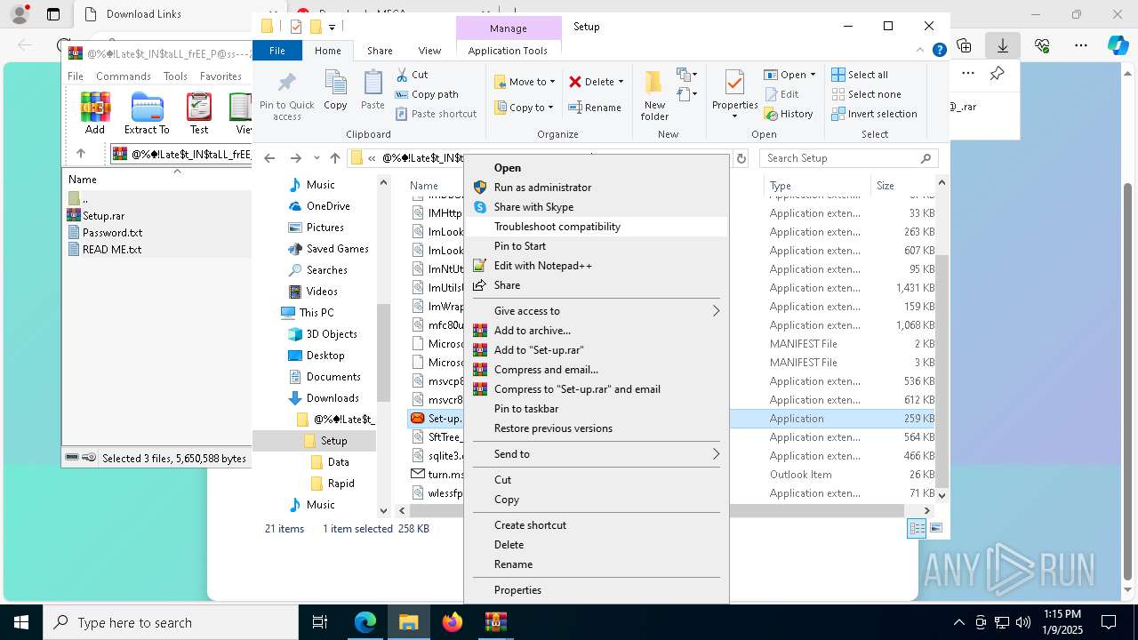Screen dimensions: 1138x640
Task: Open WinRAR Commands menu
Action: coord(124,76)
